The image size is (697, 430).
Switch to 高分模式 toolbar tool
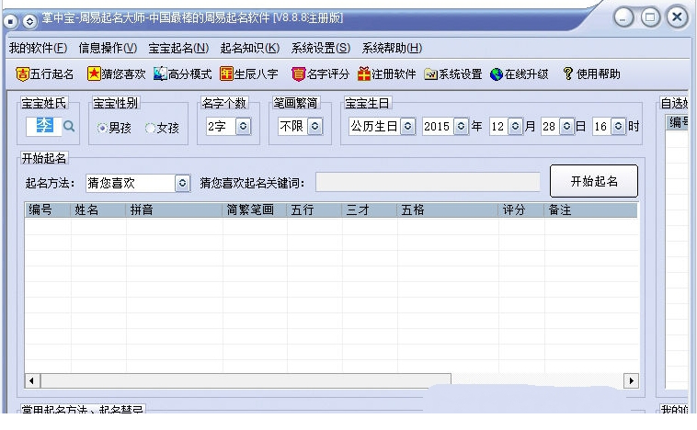click(x=182, y=74)
